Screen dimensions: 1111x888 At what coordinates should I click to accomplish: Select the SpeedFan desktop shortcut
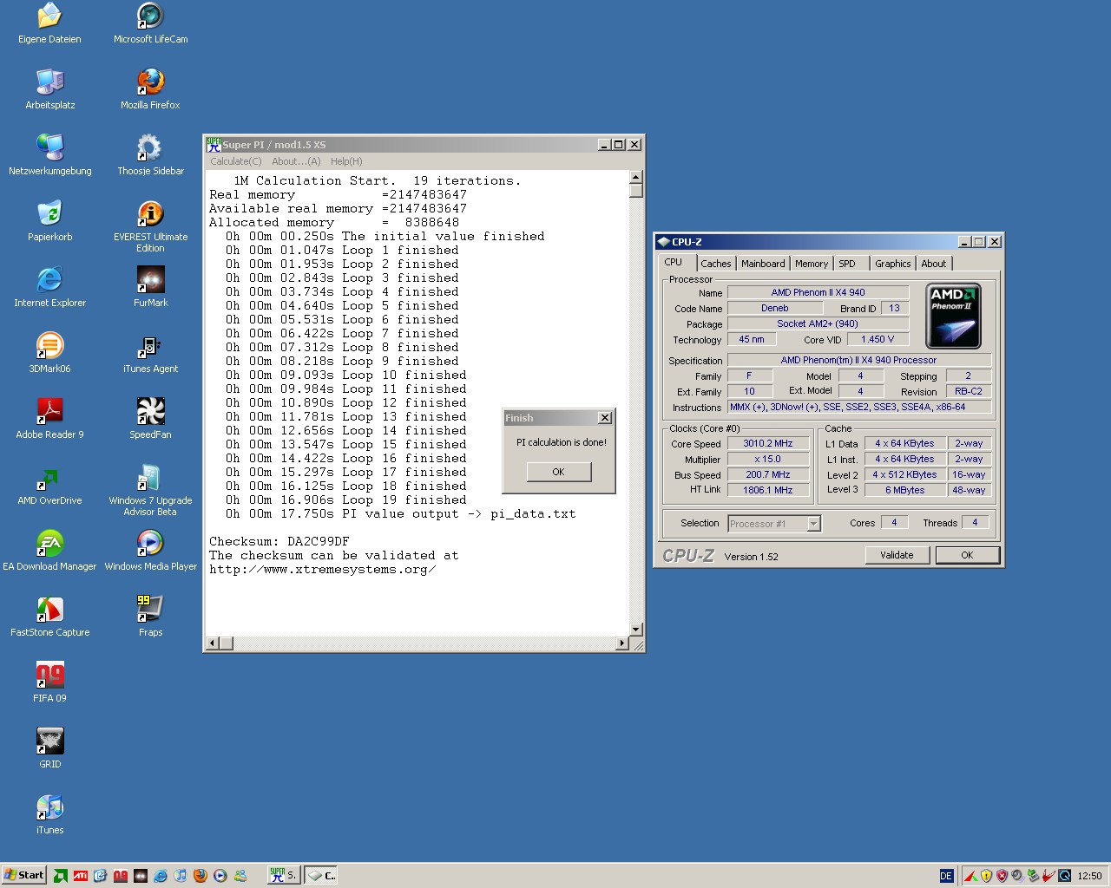pyautogui.click(x=150, y=419)
